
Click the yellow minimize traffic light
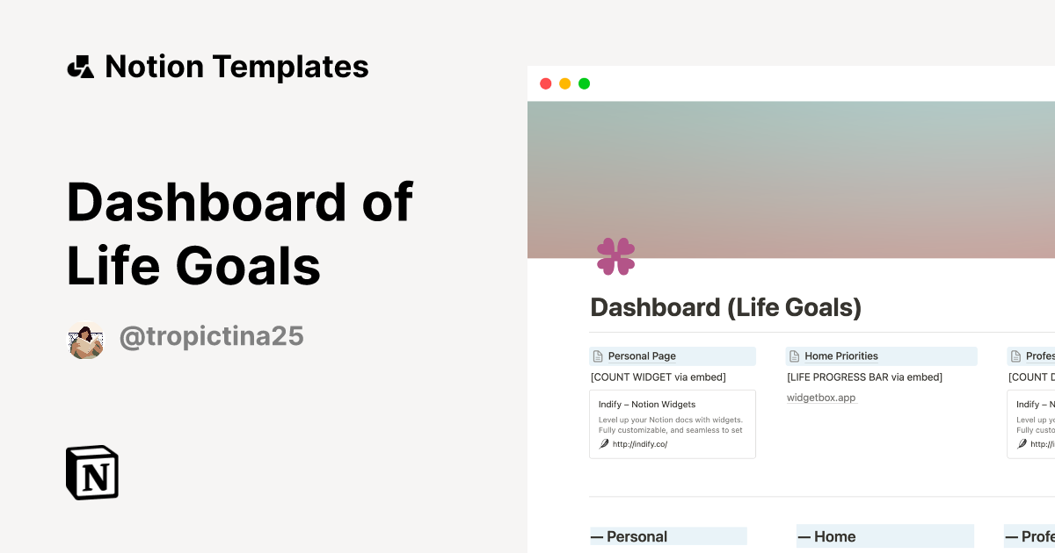564,83
